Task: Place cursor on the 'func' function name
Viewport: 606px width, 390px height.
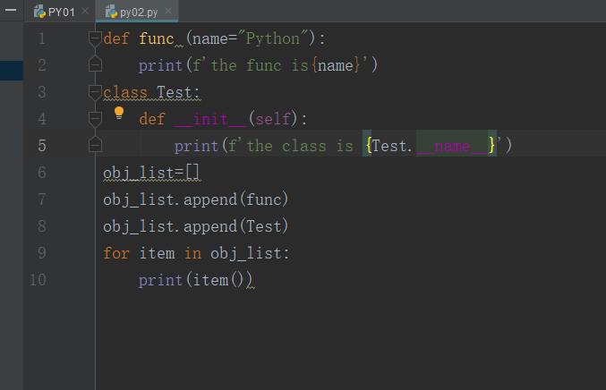Action: click(157, 39)
